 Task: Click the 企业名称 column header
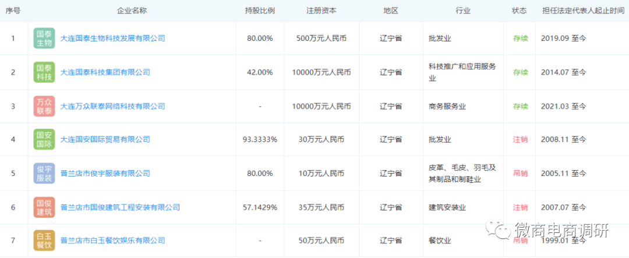click(132, 11)
